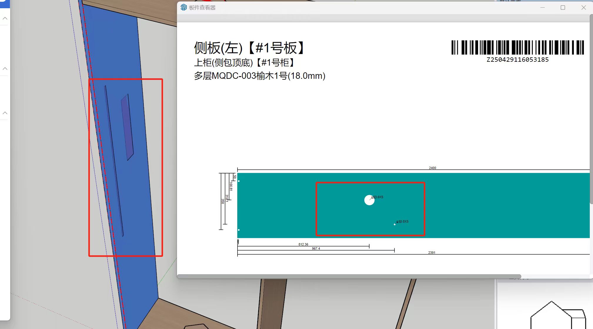Click the 多层MQDC-003榆木1号 material text

pos(259,76)
